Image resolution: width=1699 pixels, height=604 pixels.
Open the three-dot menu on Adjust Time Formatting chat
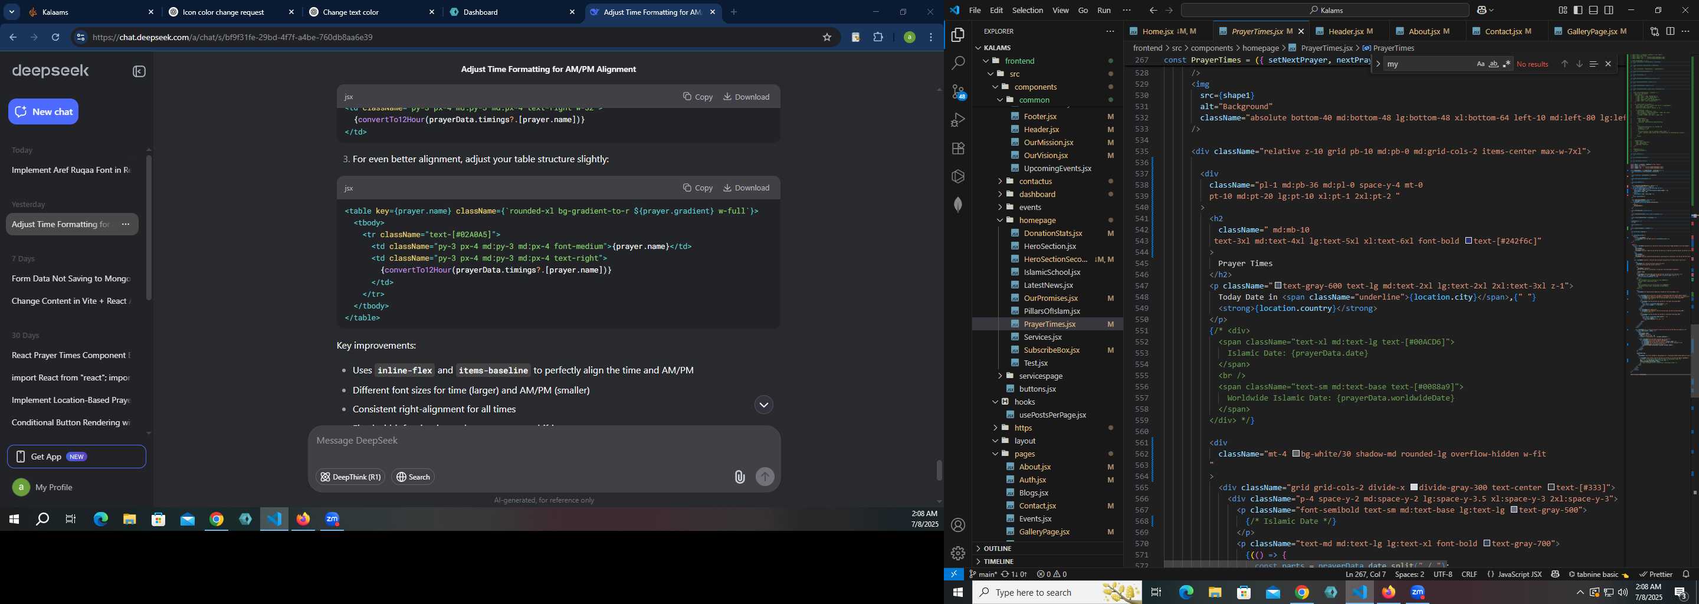click(x=125, y=224)
